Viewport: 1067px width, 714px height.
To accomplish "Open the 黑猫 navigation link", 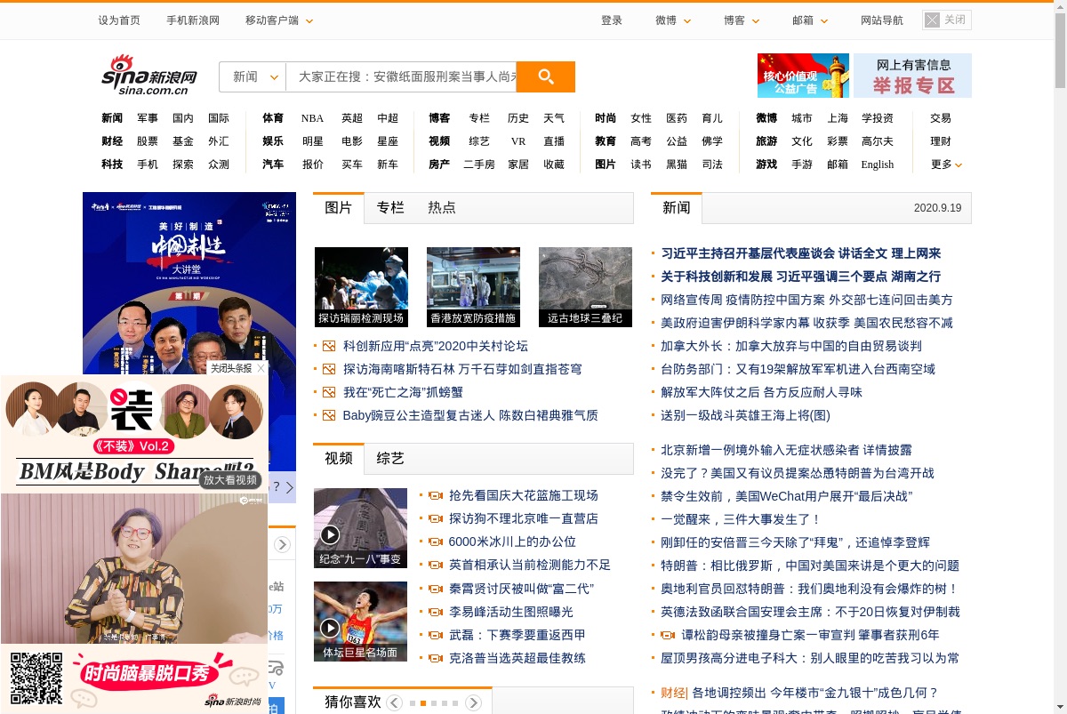I will pyautogui.click(x=677, y=164).
